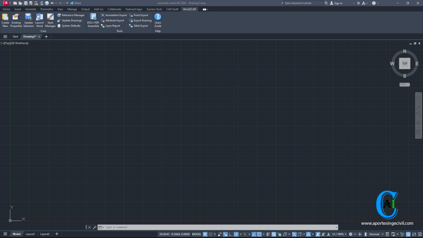The image size is (423, 238).
Task: Toggle Ortho Mode in the status bar
Action: point(230,234)
